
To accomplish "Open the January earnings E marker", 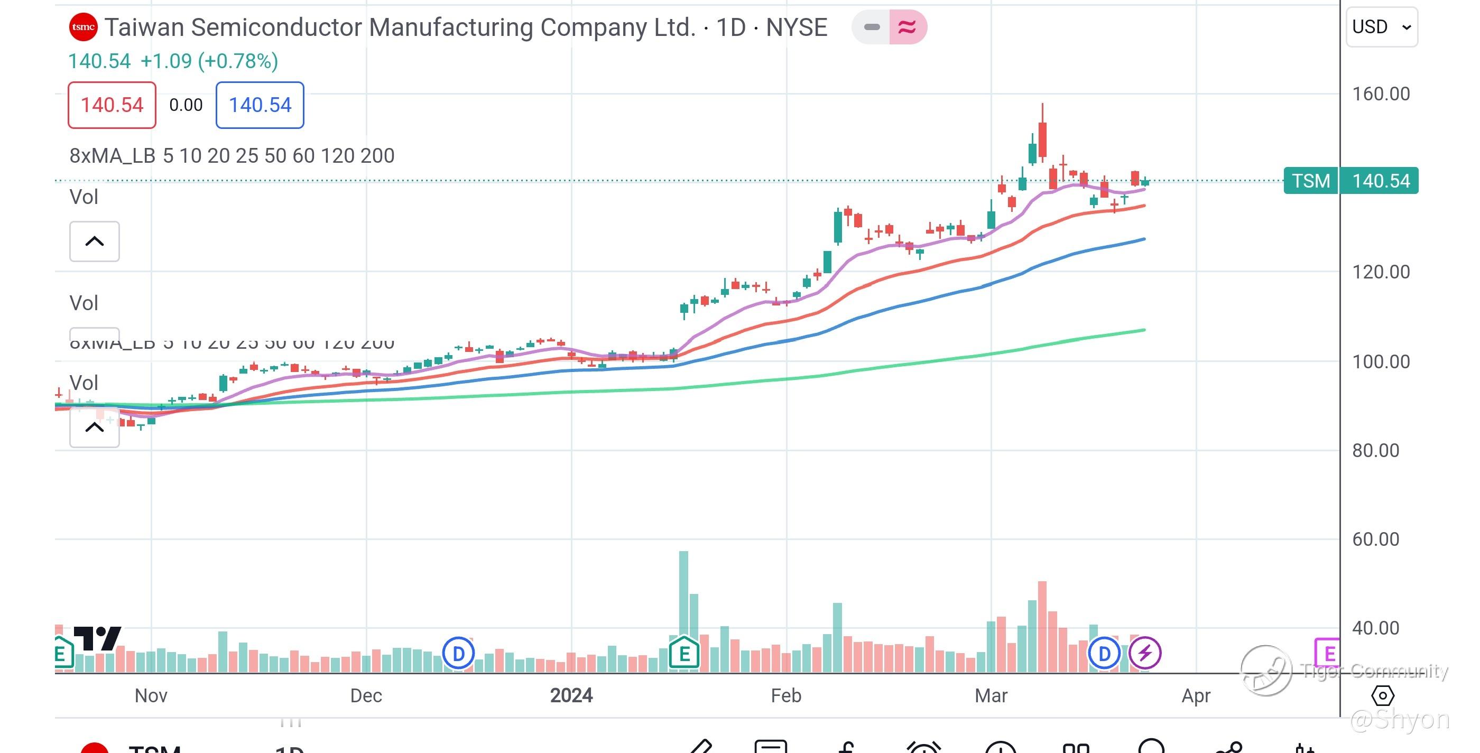I will tap(683, 653).
